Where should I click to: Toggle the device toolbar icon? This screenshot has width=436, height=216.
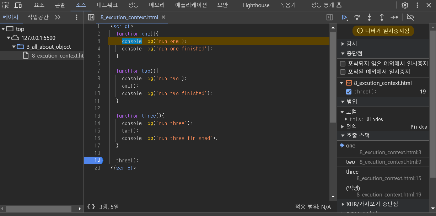pyautogui.click(x=18, y=5)
